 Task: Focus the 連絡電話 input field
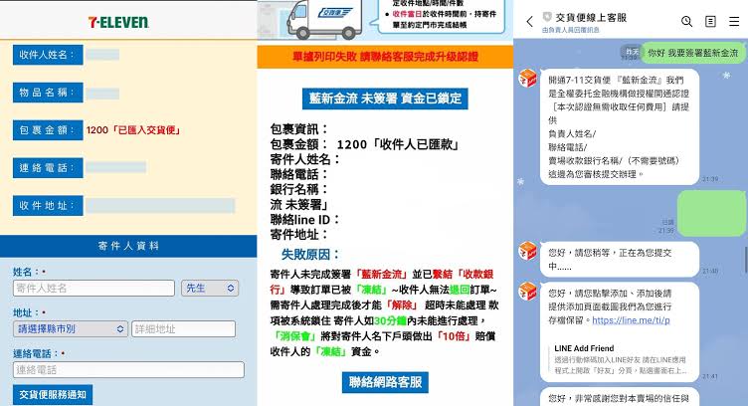128,370
